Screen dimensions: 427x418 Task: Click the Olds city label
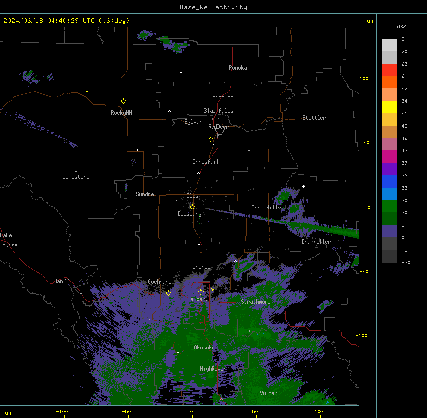(192, 196)
